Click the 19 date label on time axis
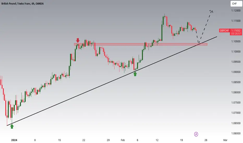Screen dimensions: 243x143 coord(181,140)
